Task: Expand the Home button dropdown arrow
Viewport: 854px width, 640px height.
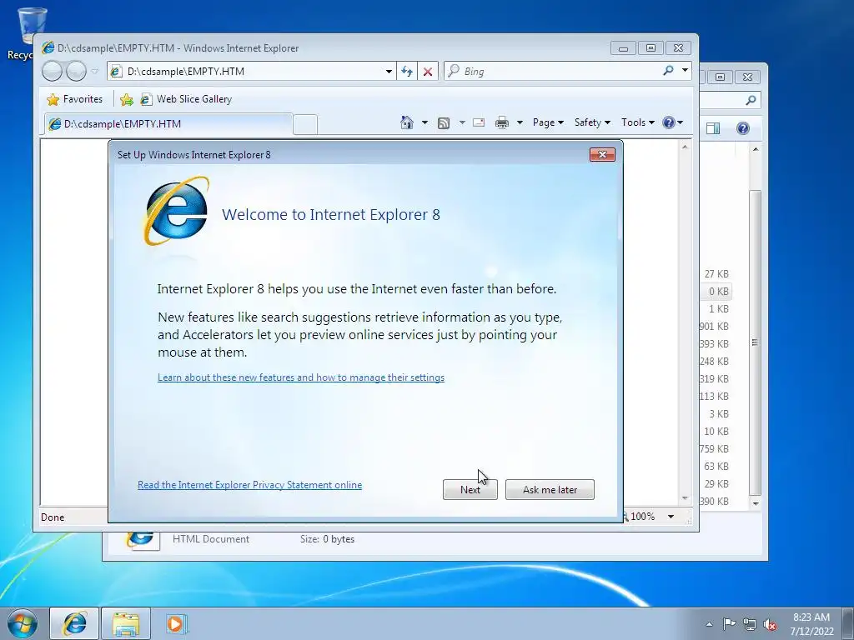Action: pos(424,122)
